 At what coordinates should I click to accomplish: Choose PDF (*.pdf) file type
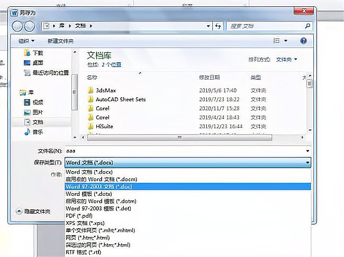point(188,216)
